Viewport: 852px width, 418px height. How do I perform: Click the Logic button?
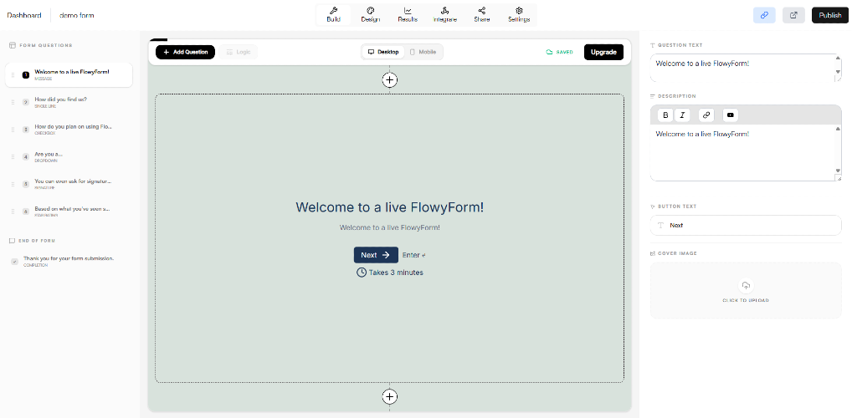[x=238, y=52]
